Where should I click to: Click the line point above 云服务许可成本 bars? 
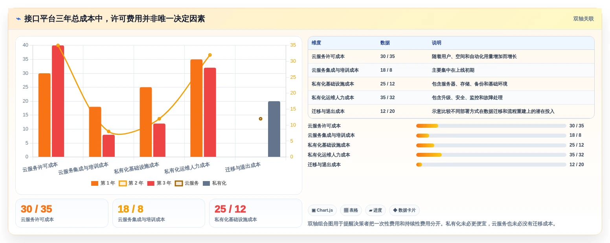[58, 45]
